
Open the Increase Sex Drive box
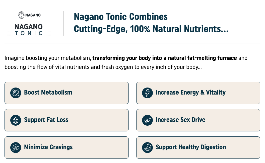click(198, 120)
